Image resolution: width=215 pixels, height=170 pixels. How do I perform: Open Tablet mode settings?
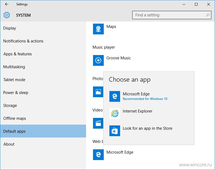[43, 80]
